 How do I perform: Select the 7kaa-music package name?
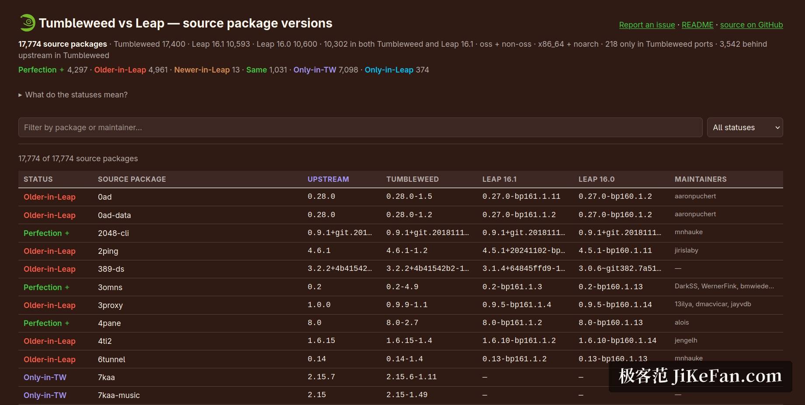click(119, 395)
